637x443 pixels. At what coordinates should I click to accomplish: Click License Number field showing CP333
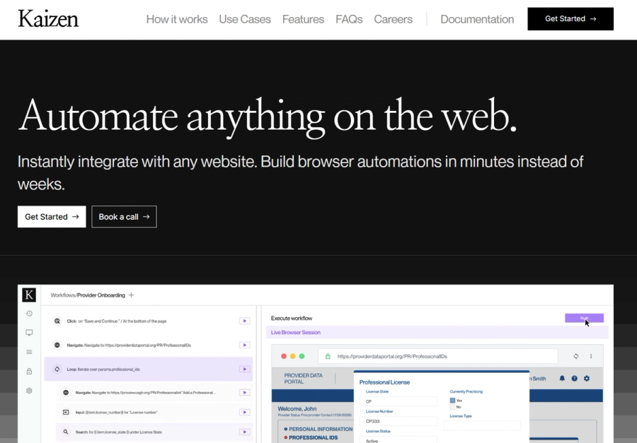tap(398, 421)
